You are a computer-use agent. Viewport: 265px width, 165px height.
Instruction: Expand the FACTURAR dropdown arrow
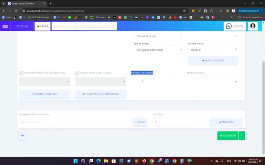coord(242,136)
